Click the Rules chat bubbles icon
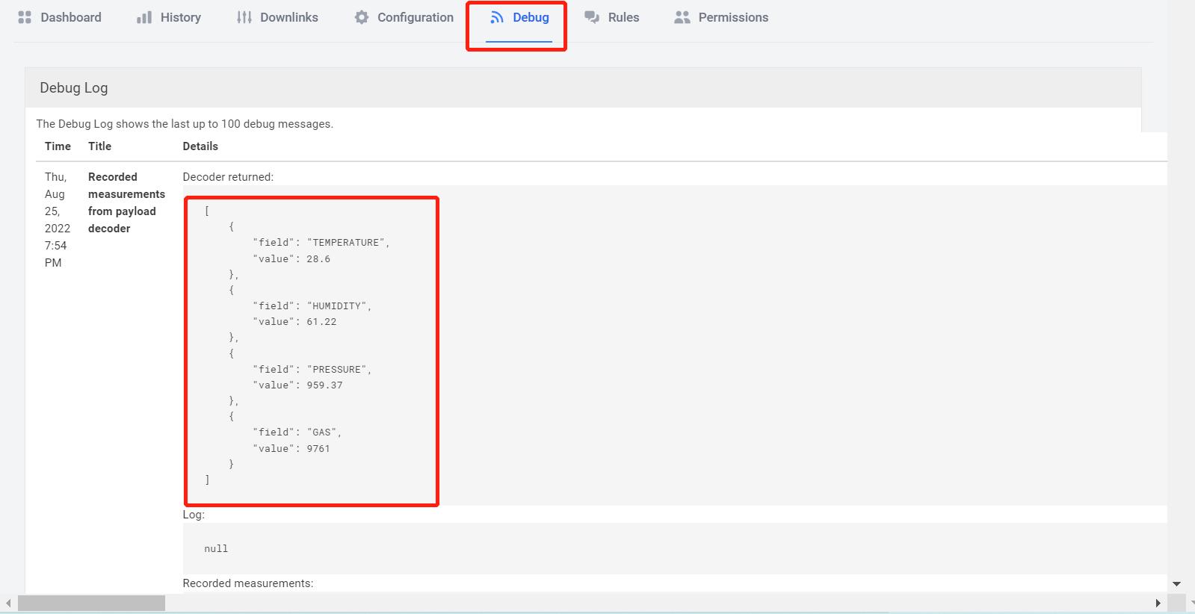The height and width of the screenshot is (614, 1195). [592, 17]
